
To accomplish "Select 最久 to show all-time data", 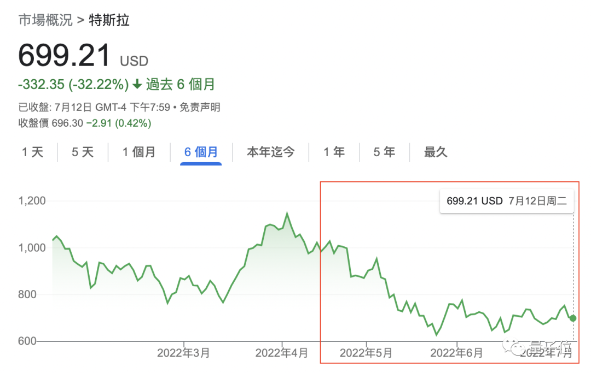I will pyautogui.click(x=435, y=152).
